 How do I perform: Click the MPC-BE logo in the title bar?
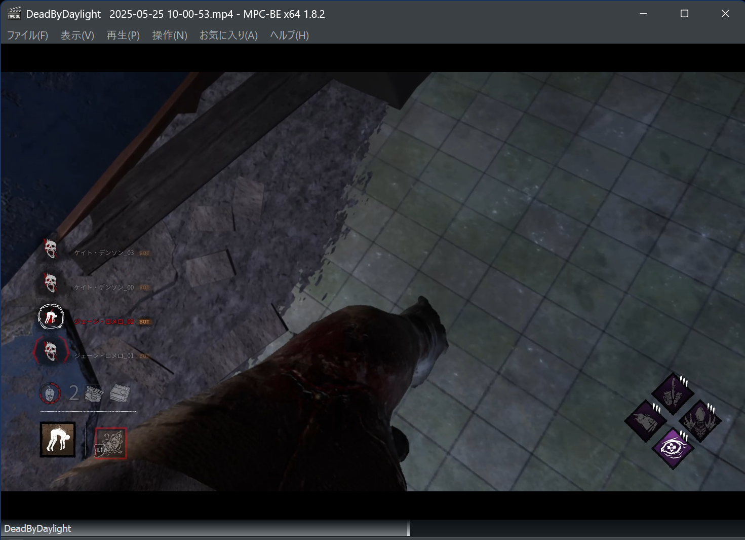15,14
